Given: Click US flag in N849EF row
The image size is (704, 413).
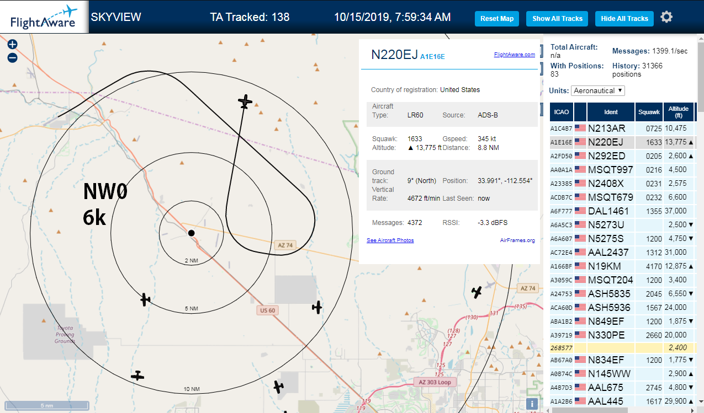Looking at the screenshot, I should coord(580,321).
